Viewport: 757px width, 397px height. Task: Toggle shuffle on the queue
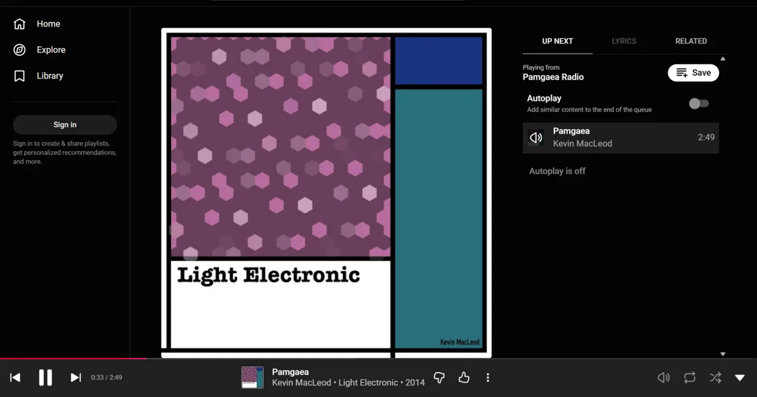coord(715,377)
